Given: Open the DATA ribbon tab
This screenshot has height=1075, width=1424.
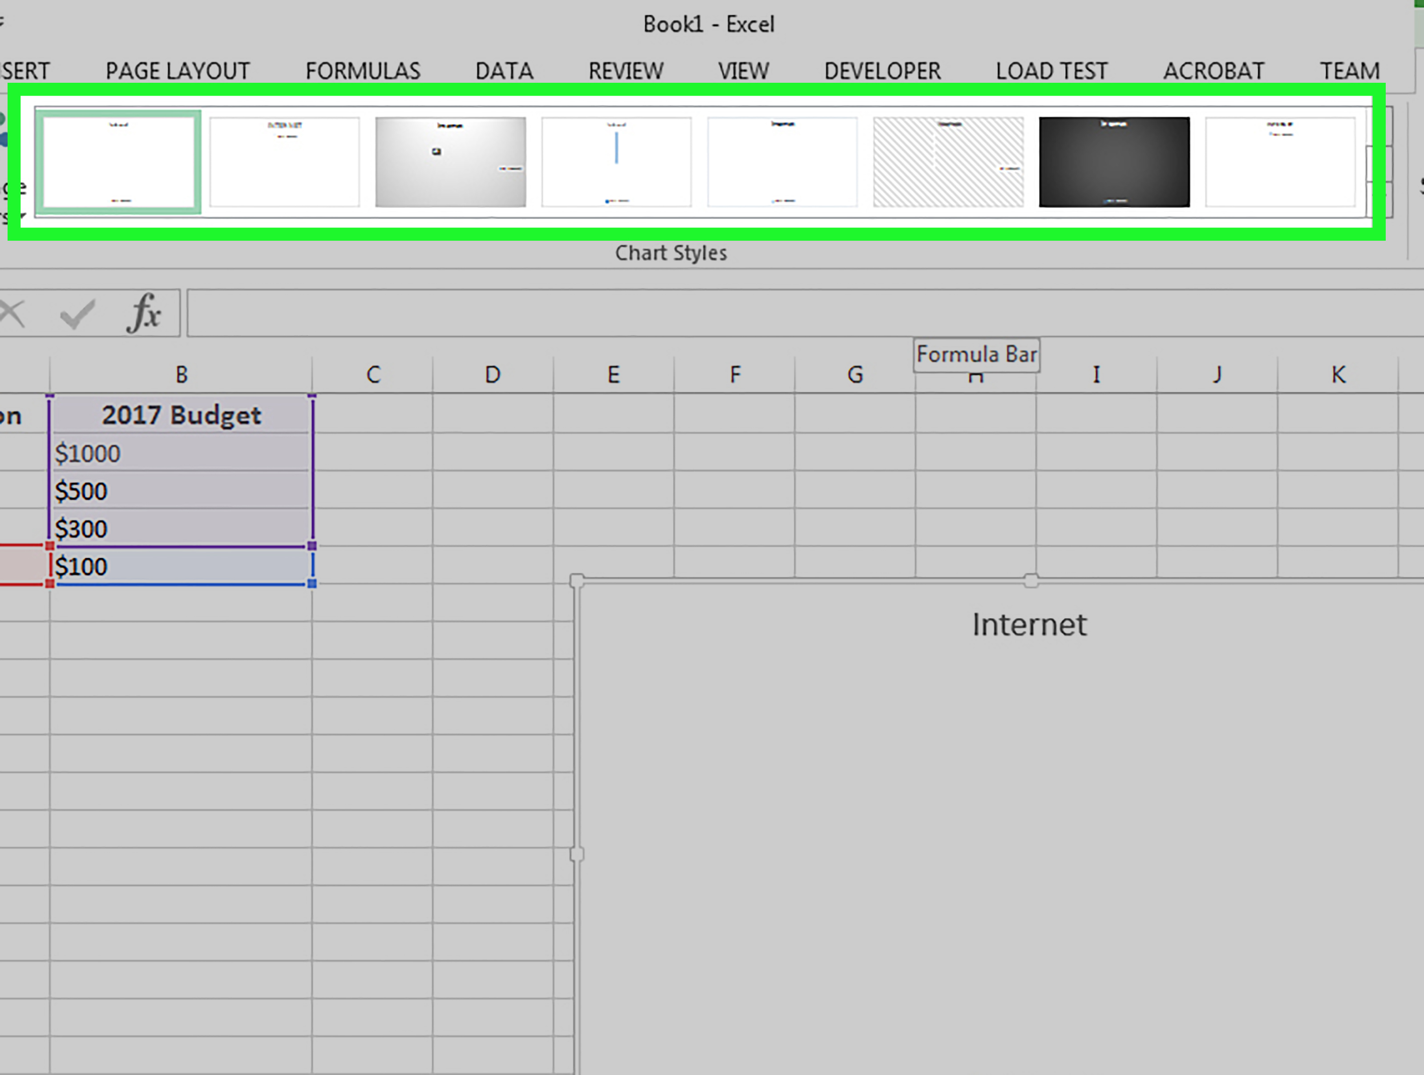Looking at the screenshot, I should pos(504,71).
